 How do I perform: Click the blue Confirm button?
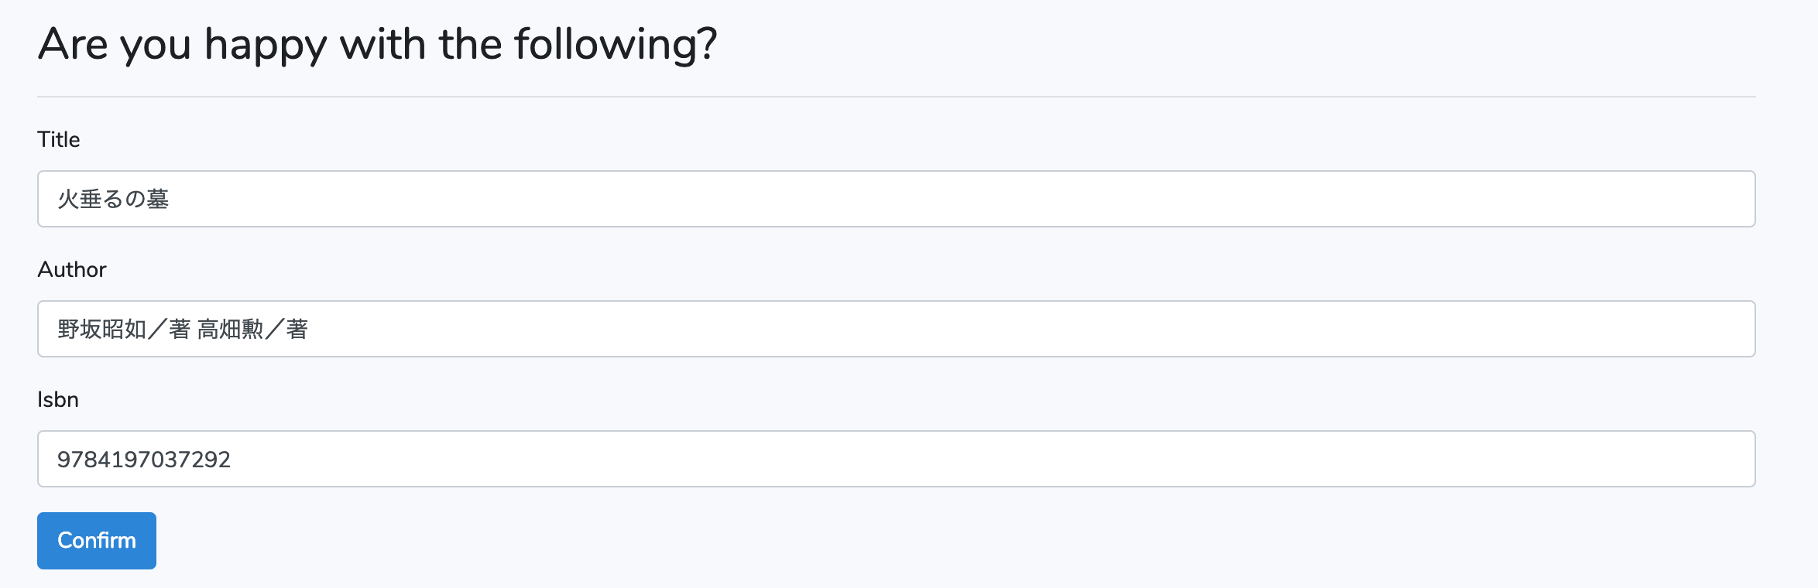click(x=97, y=541)
